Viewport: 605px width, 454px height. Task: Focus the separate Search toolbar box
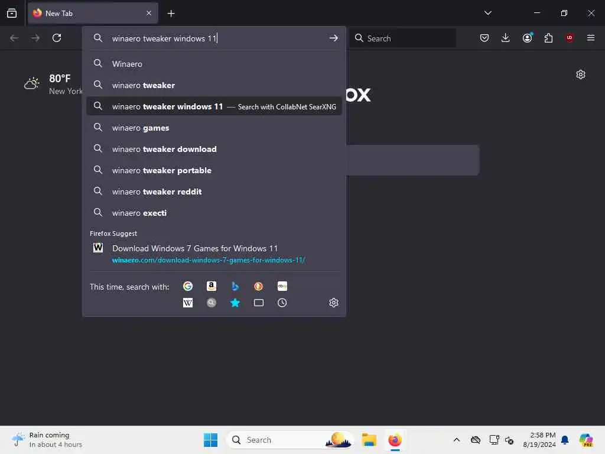(402, 38)
